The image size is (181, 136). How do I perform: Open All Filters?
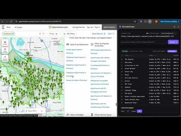[x=69, y=34]
